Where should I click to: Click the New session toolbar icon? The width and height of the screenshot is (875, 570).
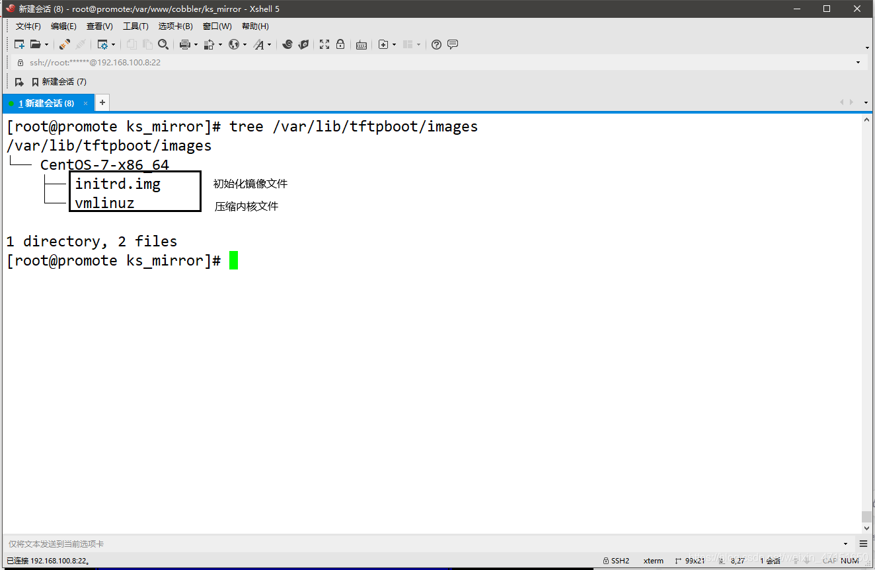click(x=19, y=44)
